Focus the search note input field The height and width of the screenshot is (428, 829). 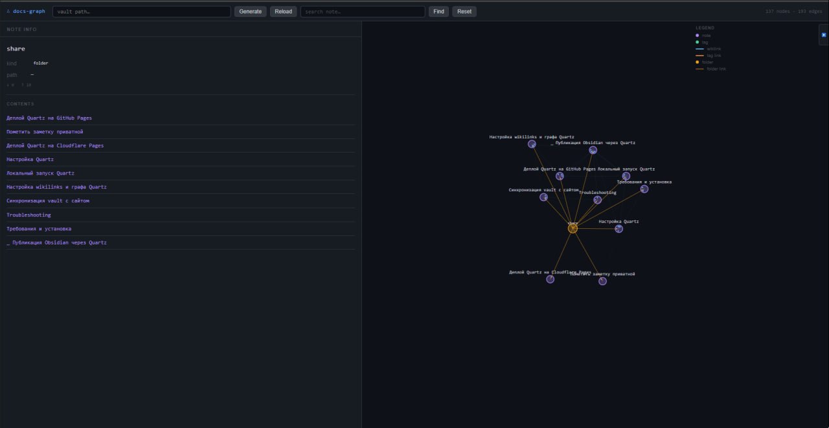coord(363,12)
